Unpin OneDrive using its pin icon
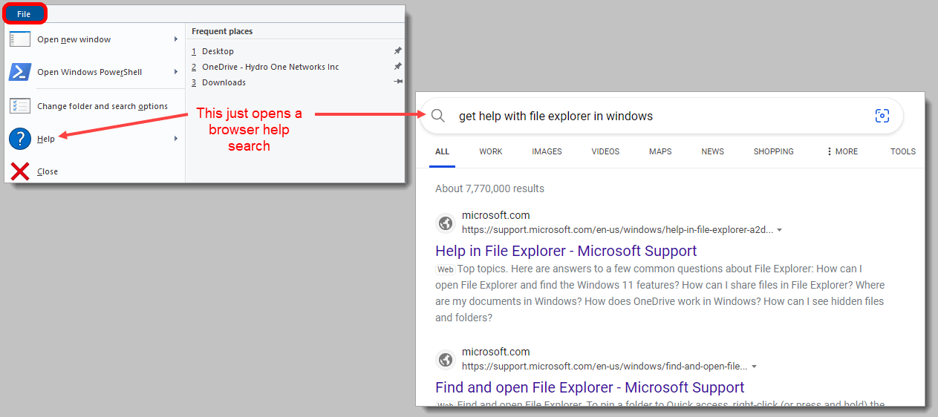This screenshot has height=417, width=938. [397, 67]
